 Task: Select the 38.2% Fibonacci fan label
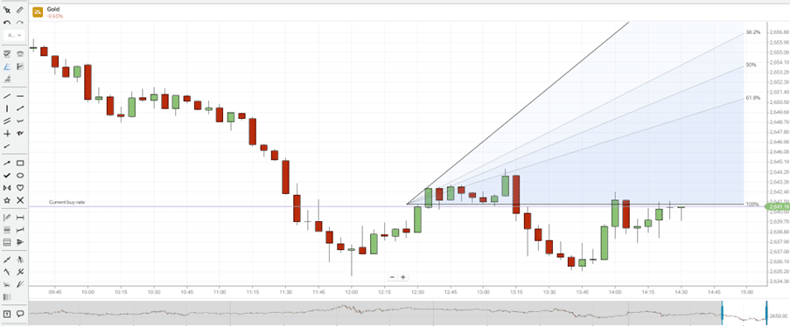click(x=752, y=32)
